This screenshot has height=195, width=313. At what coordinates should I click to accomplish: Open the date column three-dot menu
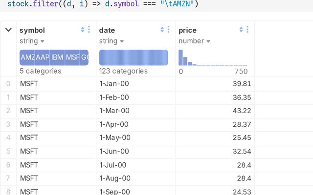(x=168, y=30)
